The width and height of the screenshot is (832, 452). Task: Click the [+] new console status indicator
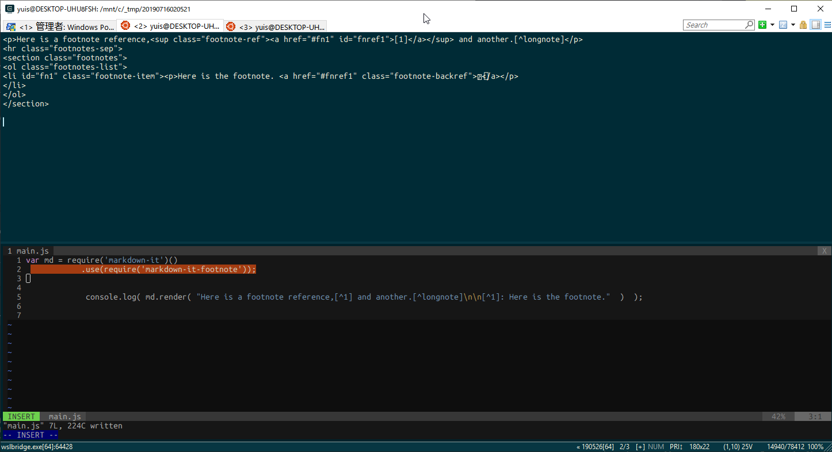[640, 447]
